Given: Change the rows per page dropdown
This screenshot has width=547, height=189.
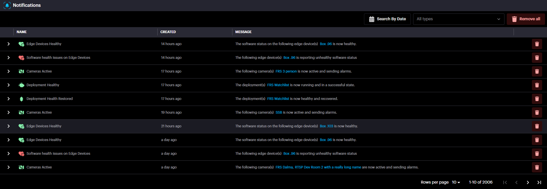Looking at the screenshot, I should pyautogui.click(x=456, y=182).
